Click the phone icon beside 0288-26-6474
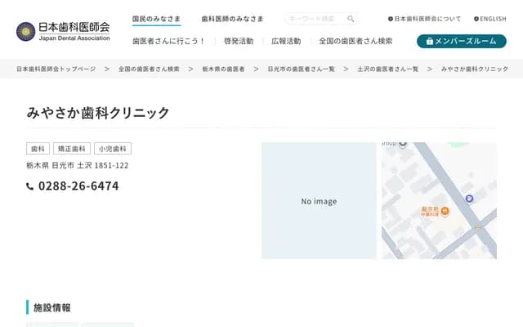Viewport: 523px width, 327px height. [x=30, y=186]
